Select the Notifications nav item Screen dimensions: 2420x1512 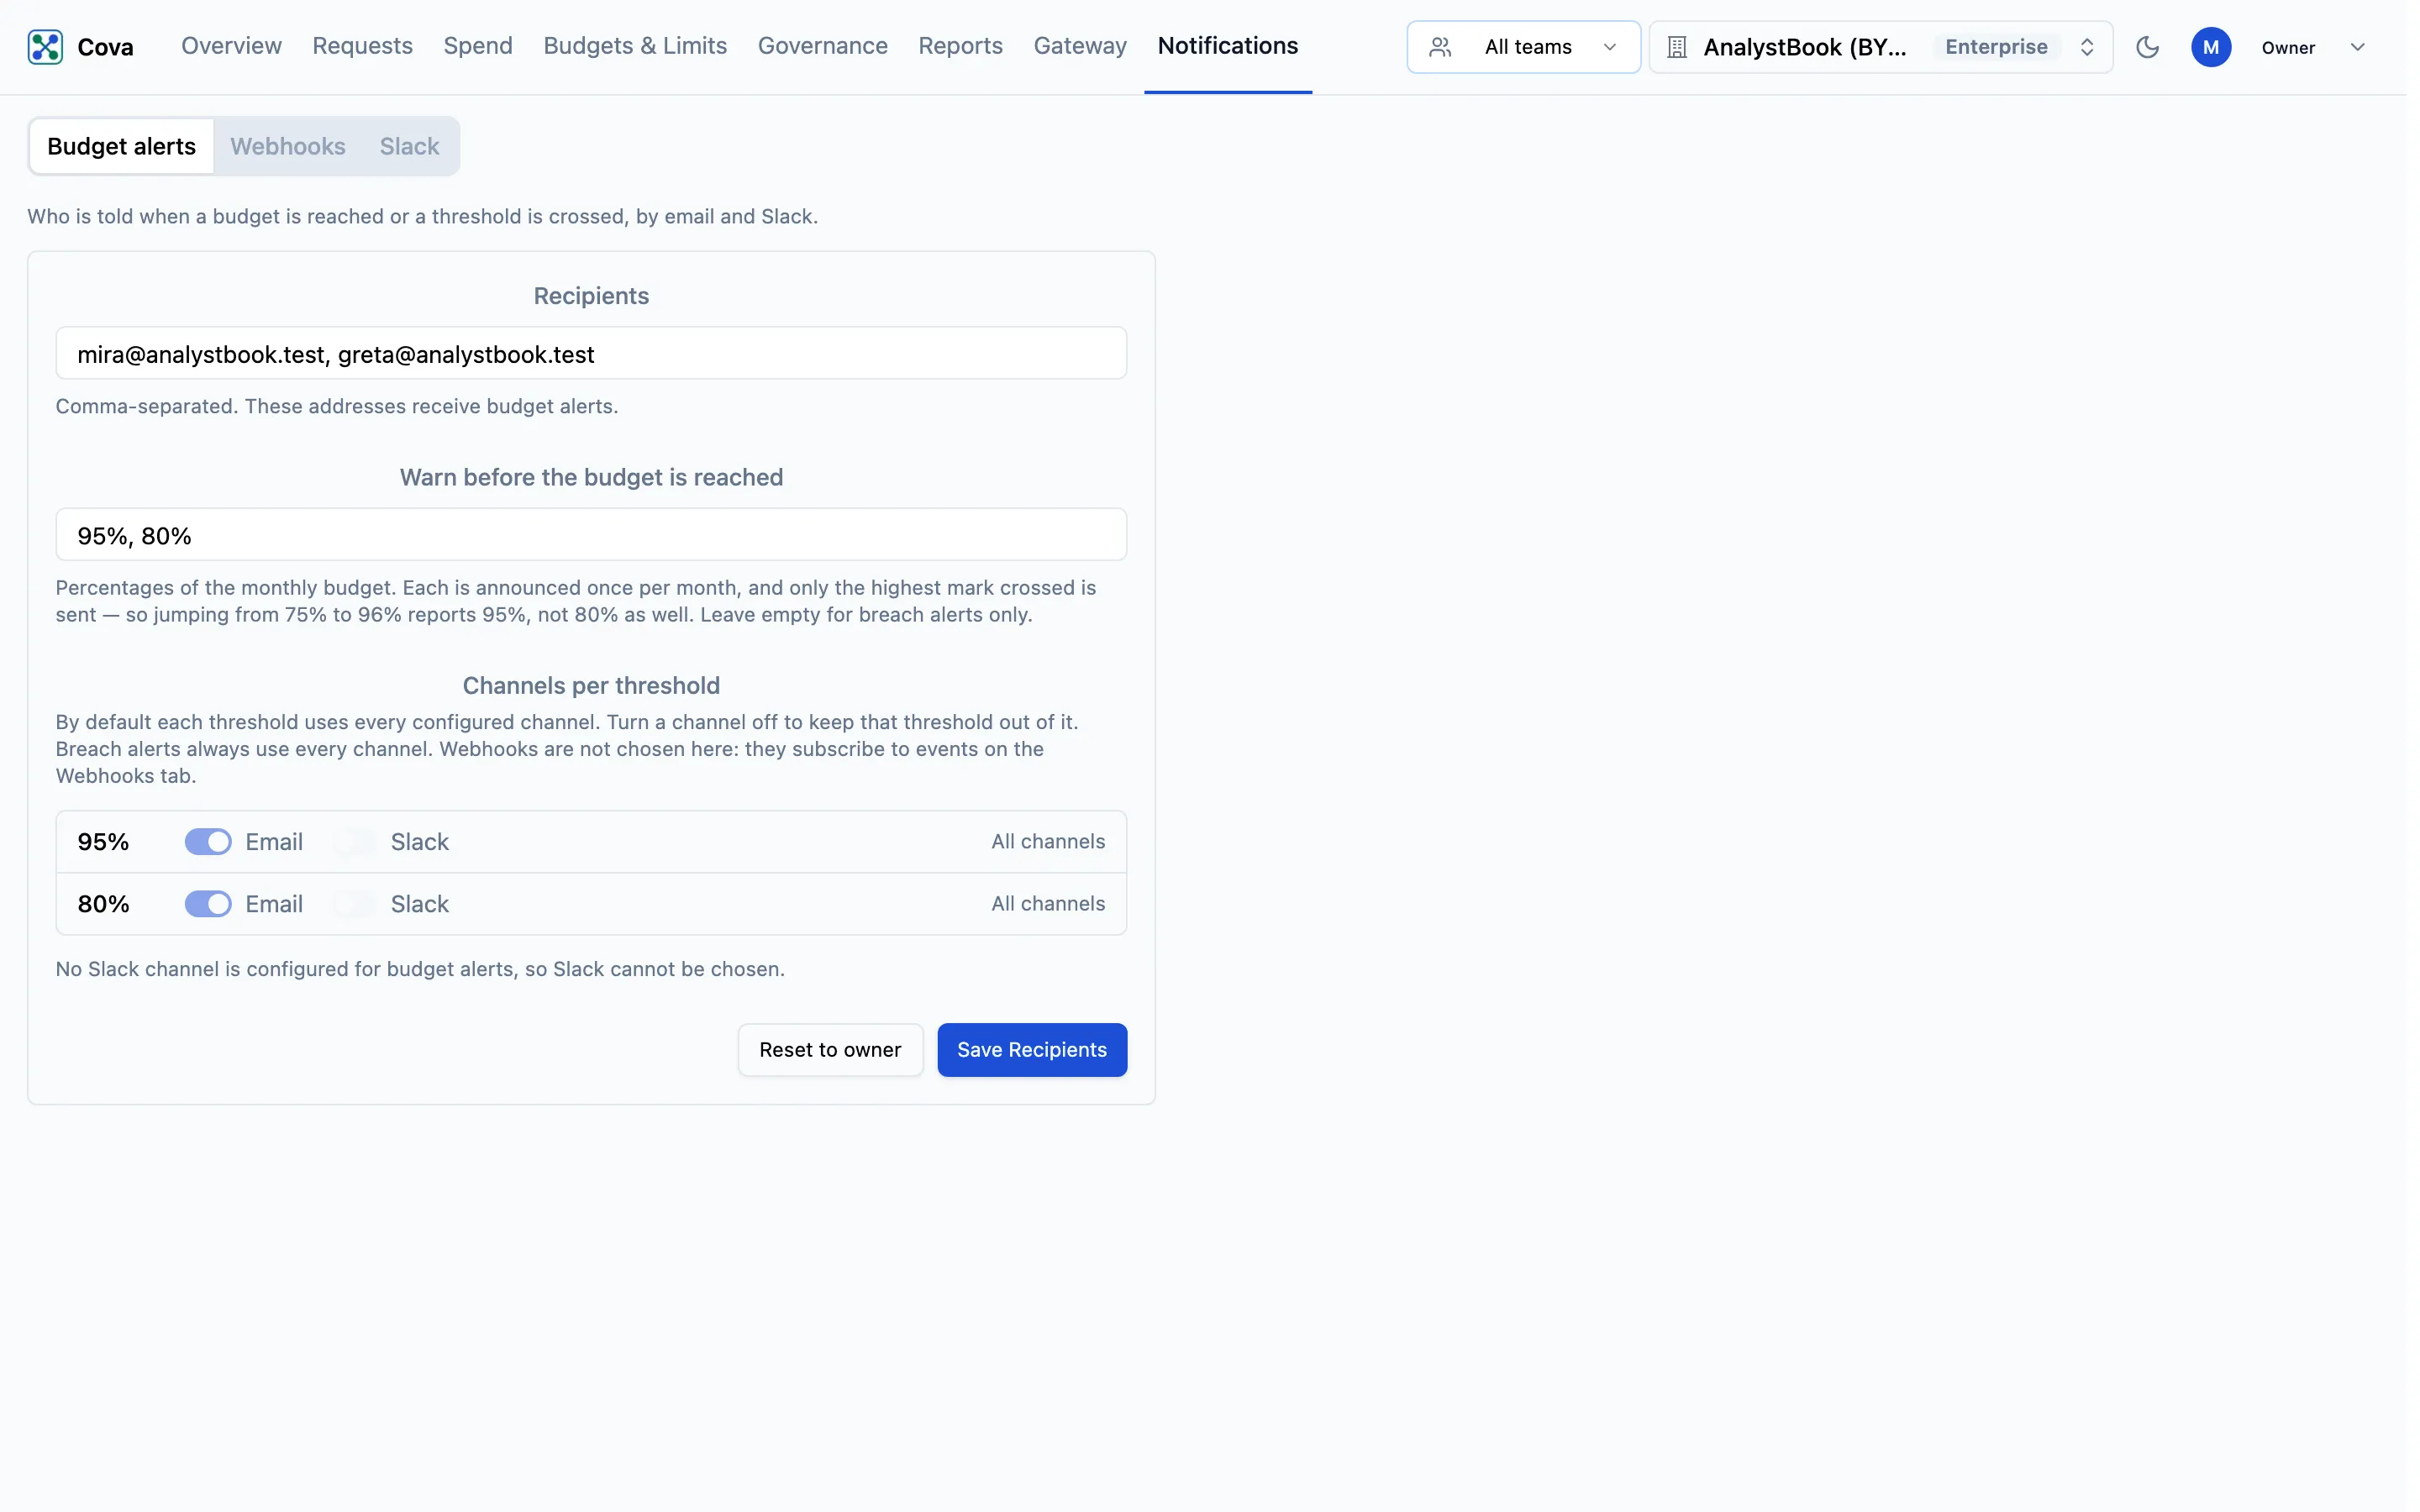[x=1227, y=46]
